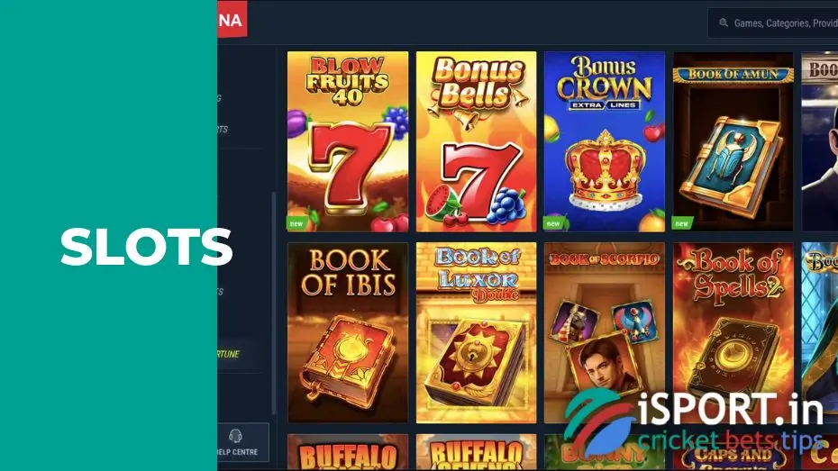Focus the Games, Categories, Providers search field

click(x=773, y=23)
